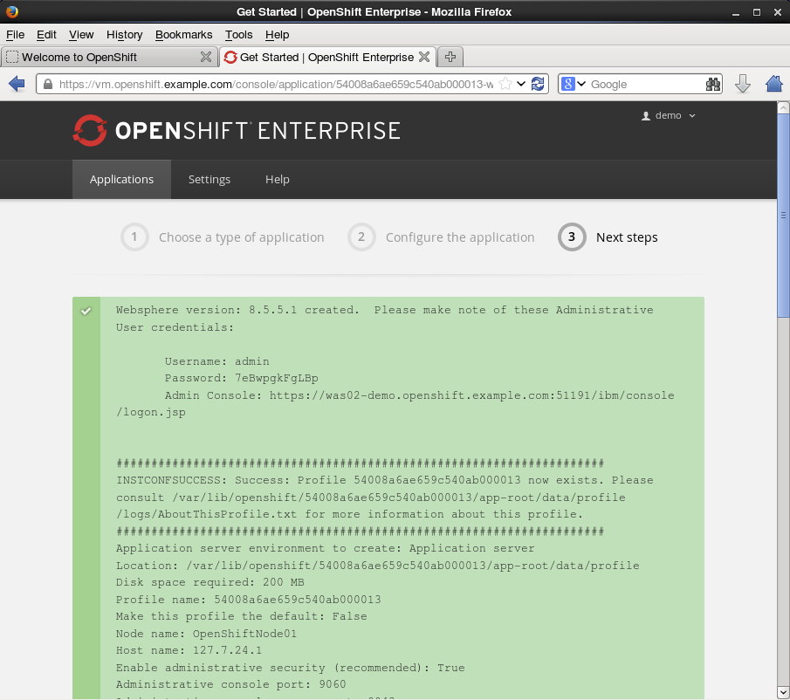Bookmark this page with the star icon
The width and height of the screenshot is (790, 700).
(x=505, y=84)
